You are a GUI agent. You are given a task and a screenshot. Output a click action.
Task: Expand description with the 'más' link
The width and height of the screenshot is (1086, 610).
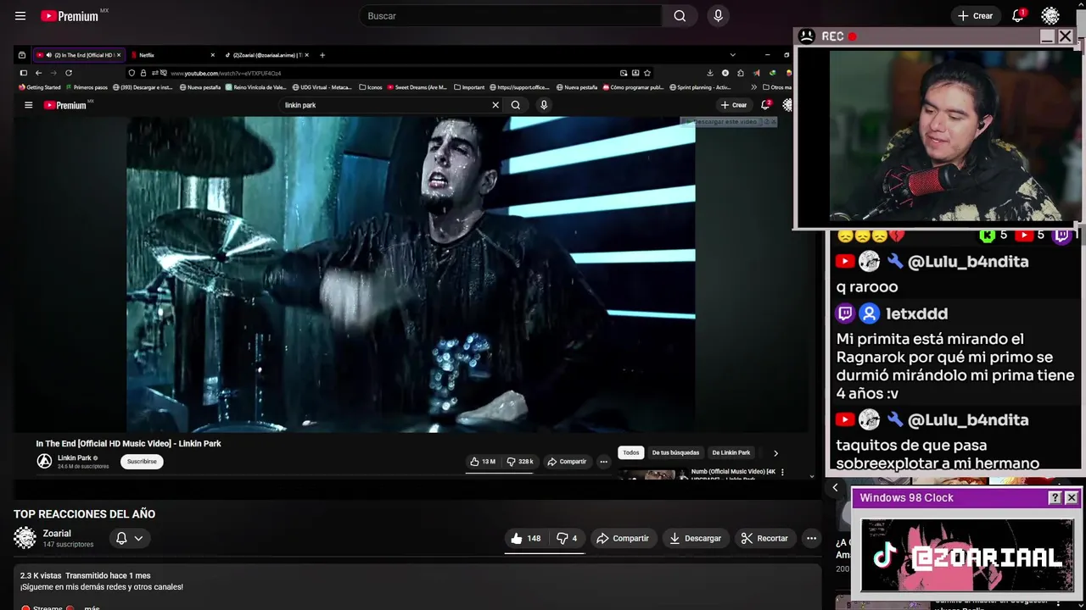click(x=92, y=607)
